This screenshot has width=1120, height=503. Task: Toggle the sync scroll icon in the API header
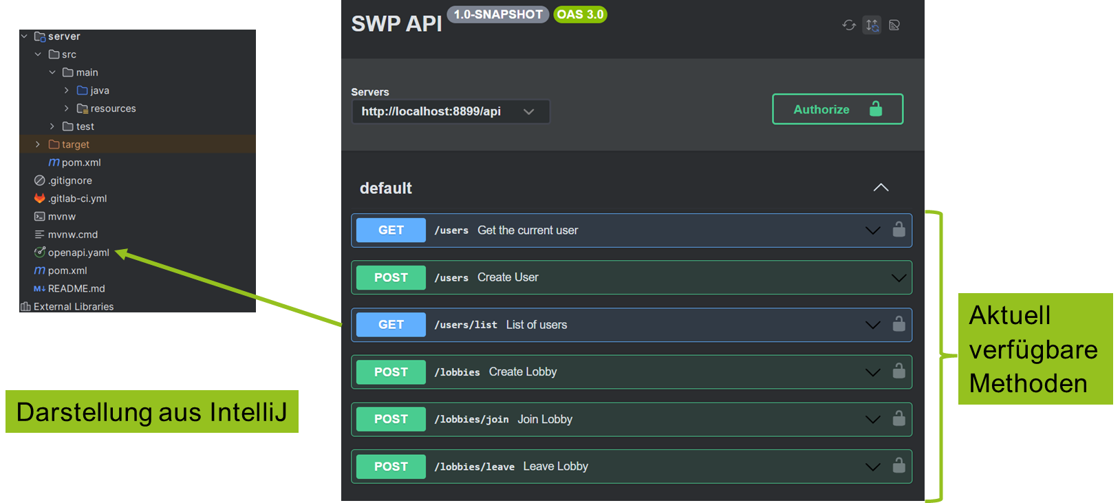pos(872,25)
